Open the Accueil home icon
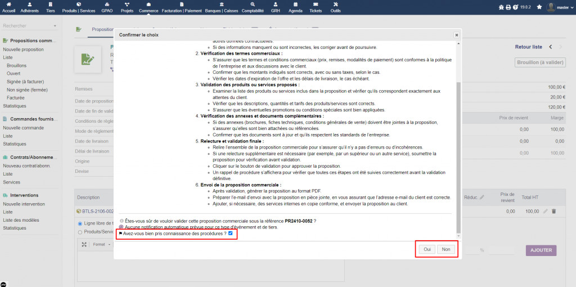This screenshot has height=287, width=576. 9,5
